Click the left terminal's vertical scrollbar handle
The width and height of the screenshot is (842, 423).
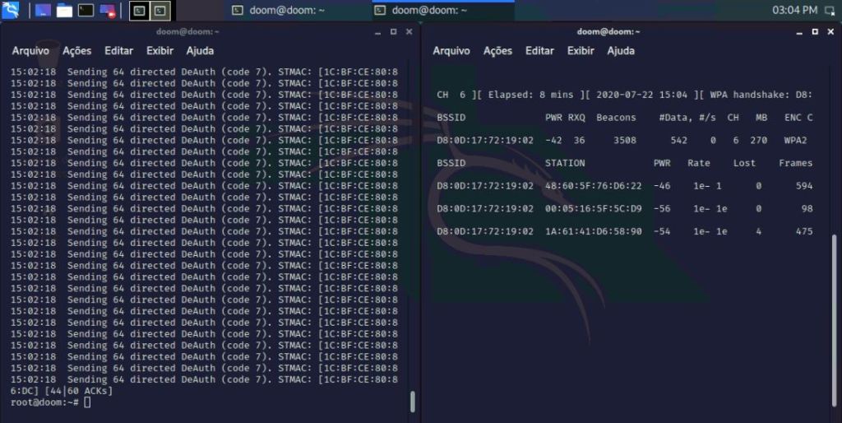coord(413,401)
